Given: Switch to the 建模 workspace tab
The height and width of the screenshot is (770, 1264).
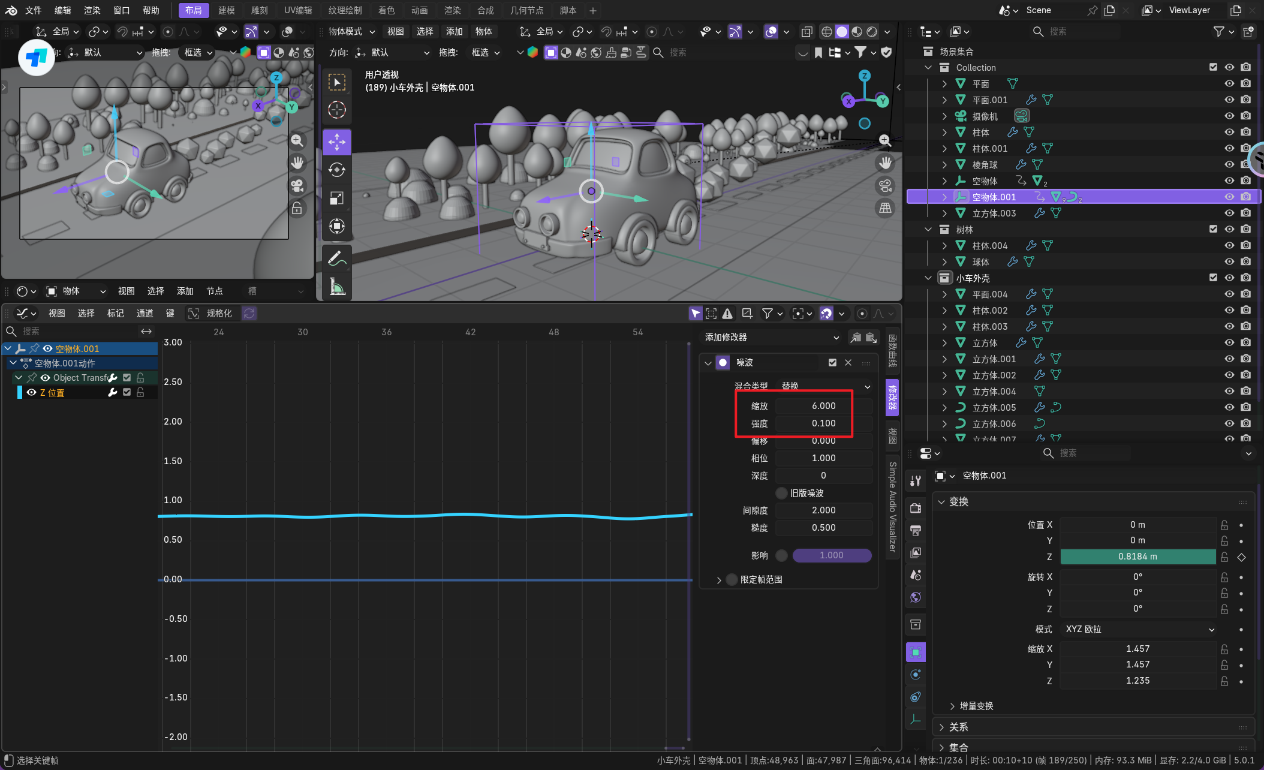Looking at the screenshot, I should point(226,10).
